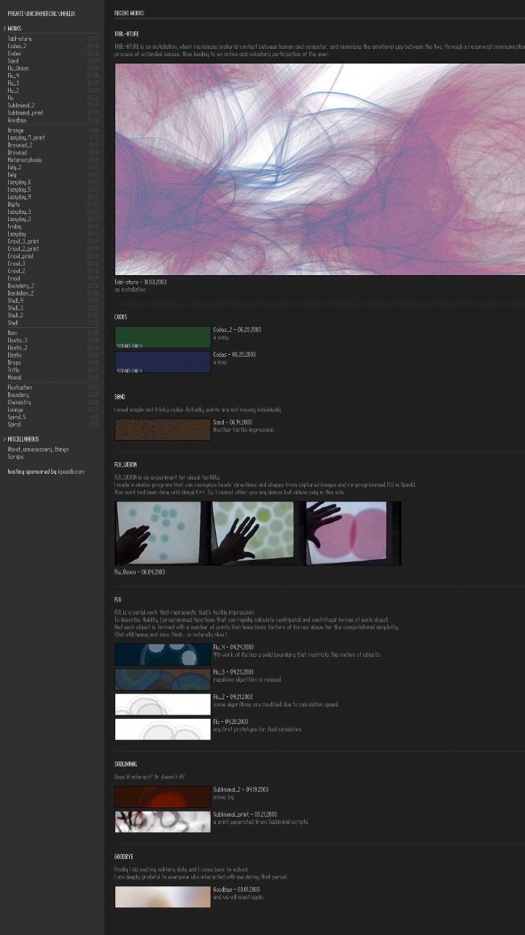Select Chemistry in the sidebar
Screen dimensions: 525x935
[x=19, y=402]
